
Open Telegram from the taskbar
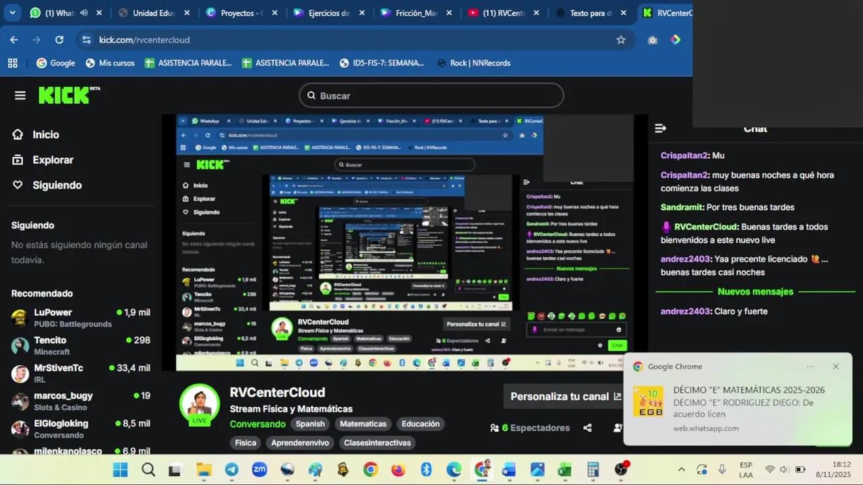pyautogui.click(x=231, y=470)
